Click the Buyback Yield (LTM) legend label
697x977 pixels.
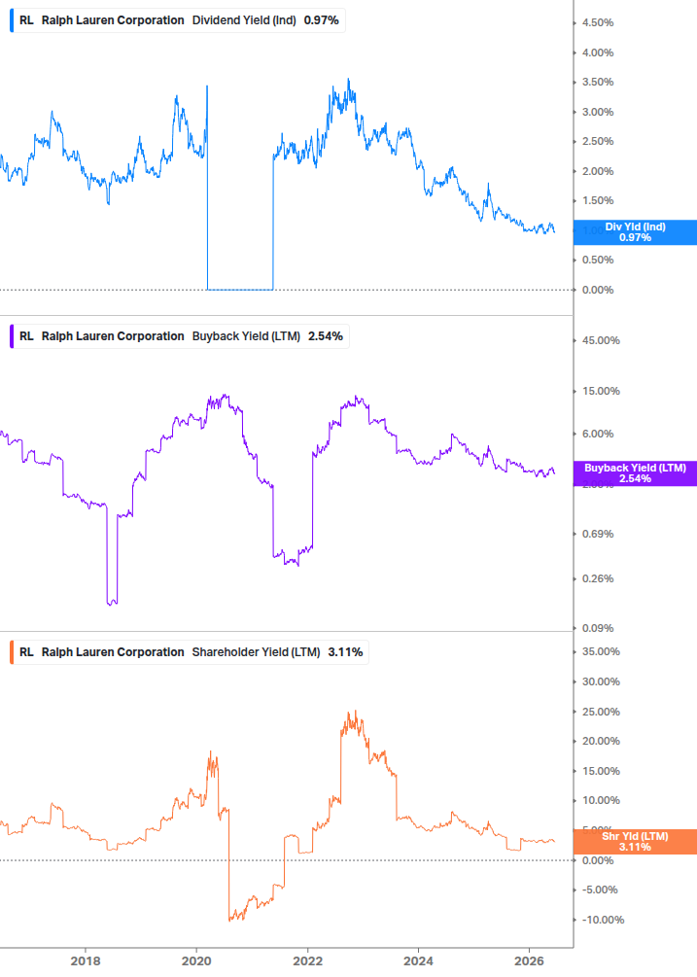[246, 336]
